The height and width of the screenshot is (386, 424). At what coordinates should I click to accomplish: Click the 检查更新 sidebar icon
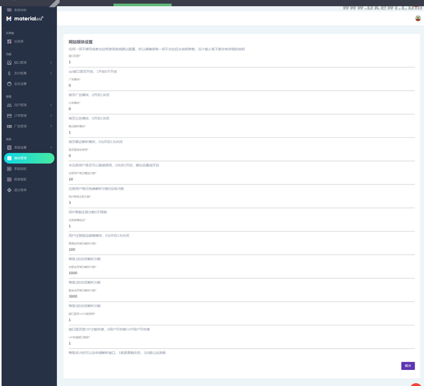[x=9, y=179]
